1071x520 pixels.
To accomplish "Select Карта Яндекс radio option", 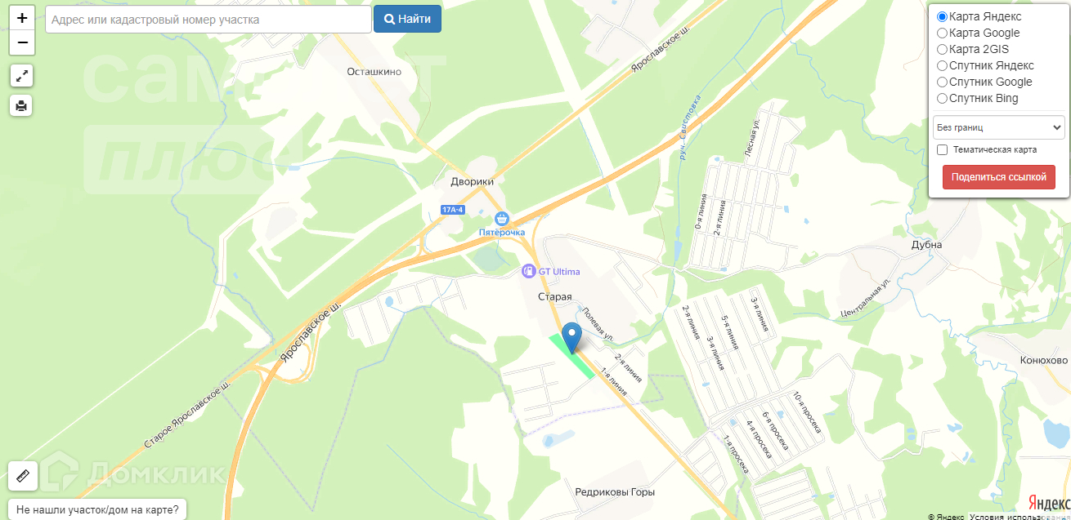I will coord(942,16).
